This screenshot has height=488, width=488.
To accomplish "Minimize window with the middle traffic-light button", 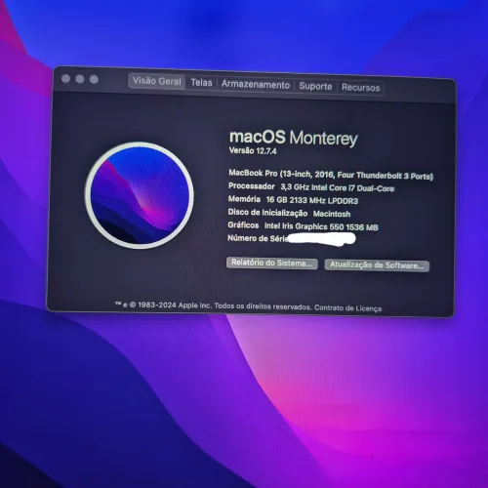I will pos(80,79).
